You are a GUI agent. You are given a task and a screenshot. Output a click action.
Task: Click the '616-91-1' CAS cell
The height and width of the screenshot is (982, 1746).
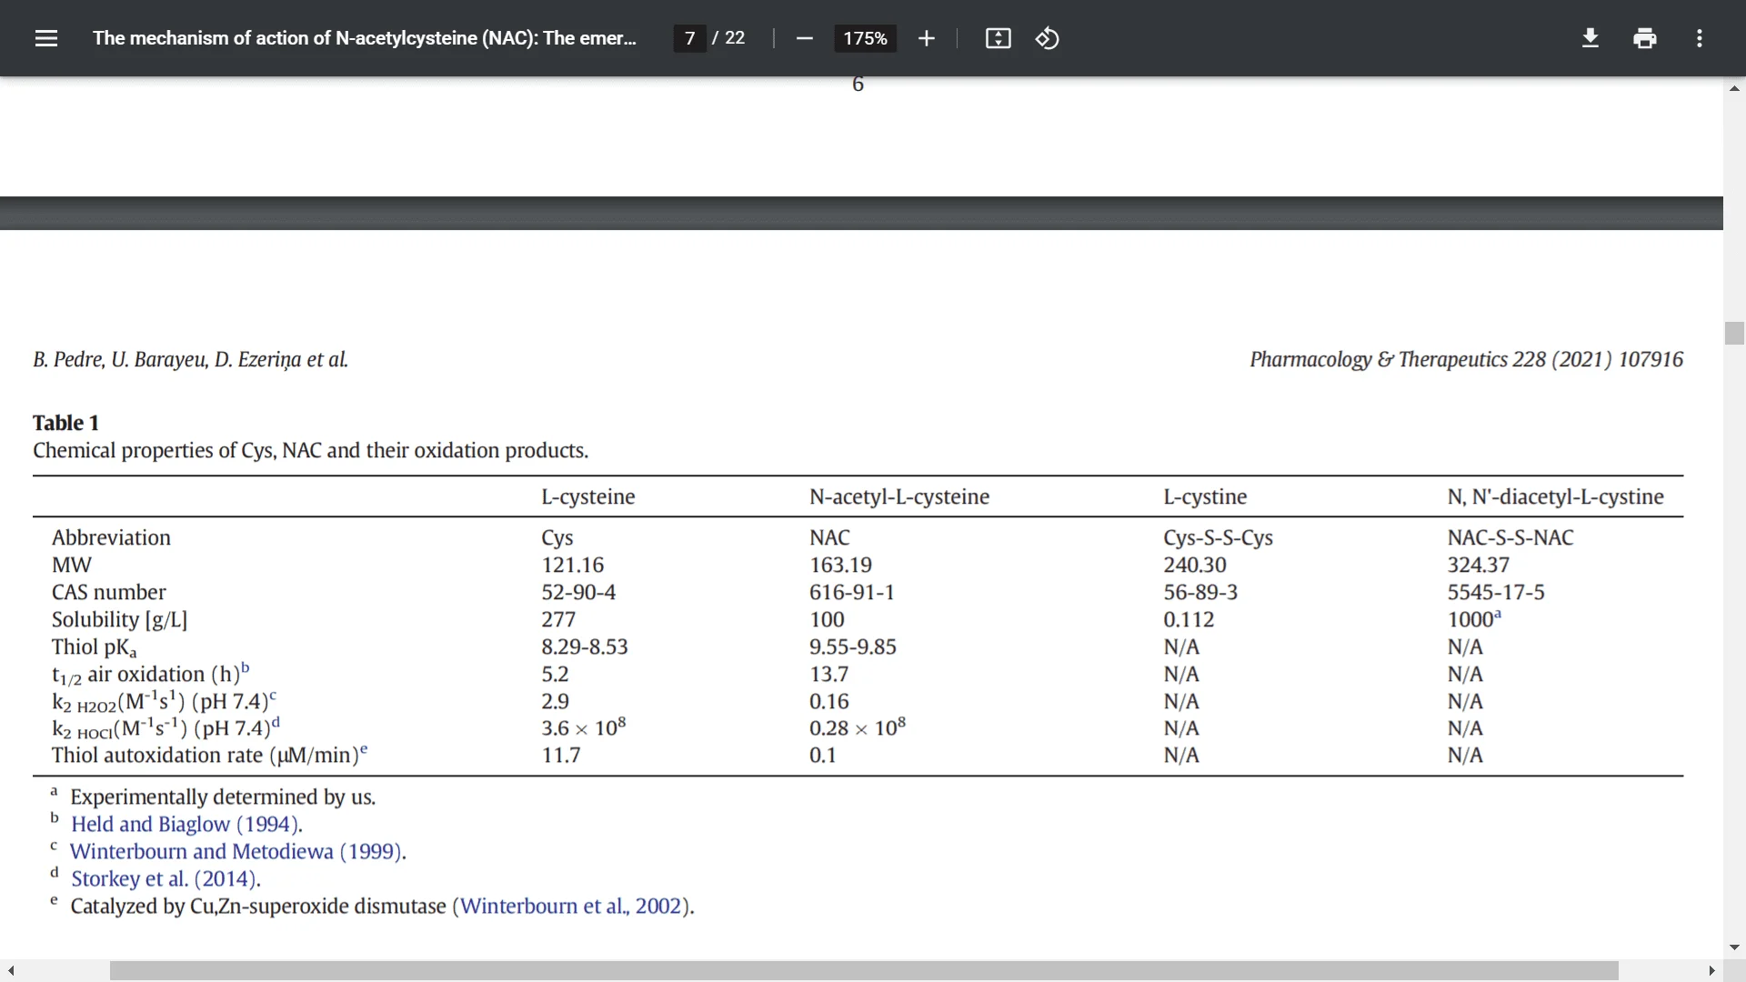click(851, 592)
